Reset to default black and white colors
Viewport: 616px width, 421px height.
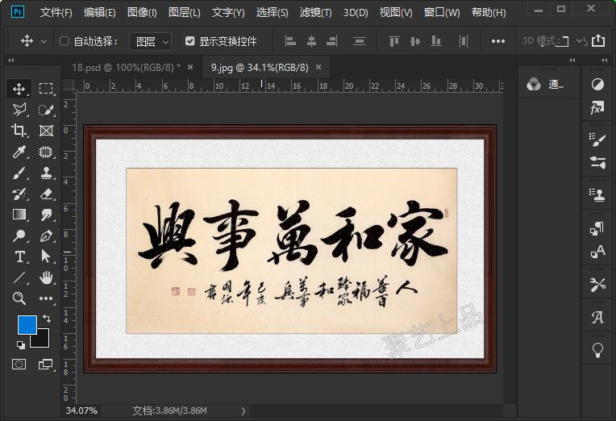pos(20,345)
